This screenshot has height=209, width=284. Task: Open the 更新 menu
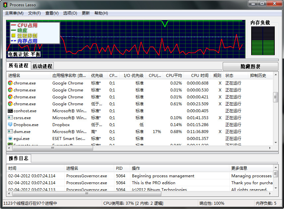(86, 13)
